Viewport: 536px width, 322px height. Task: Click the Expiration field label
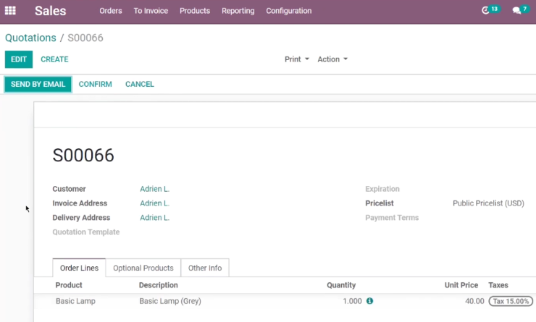click(x=382, y=189)
